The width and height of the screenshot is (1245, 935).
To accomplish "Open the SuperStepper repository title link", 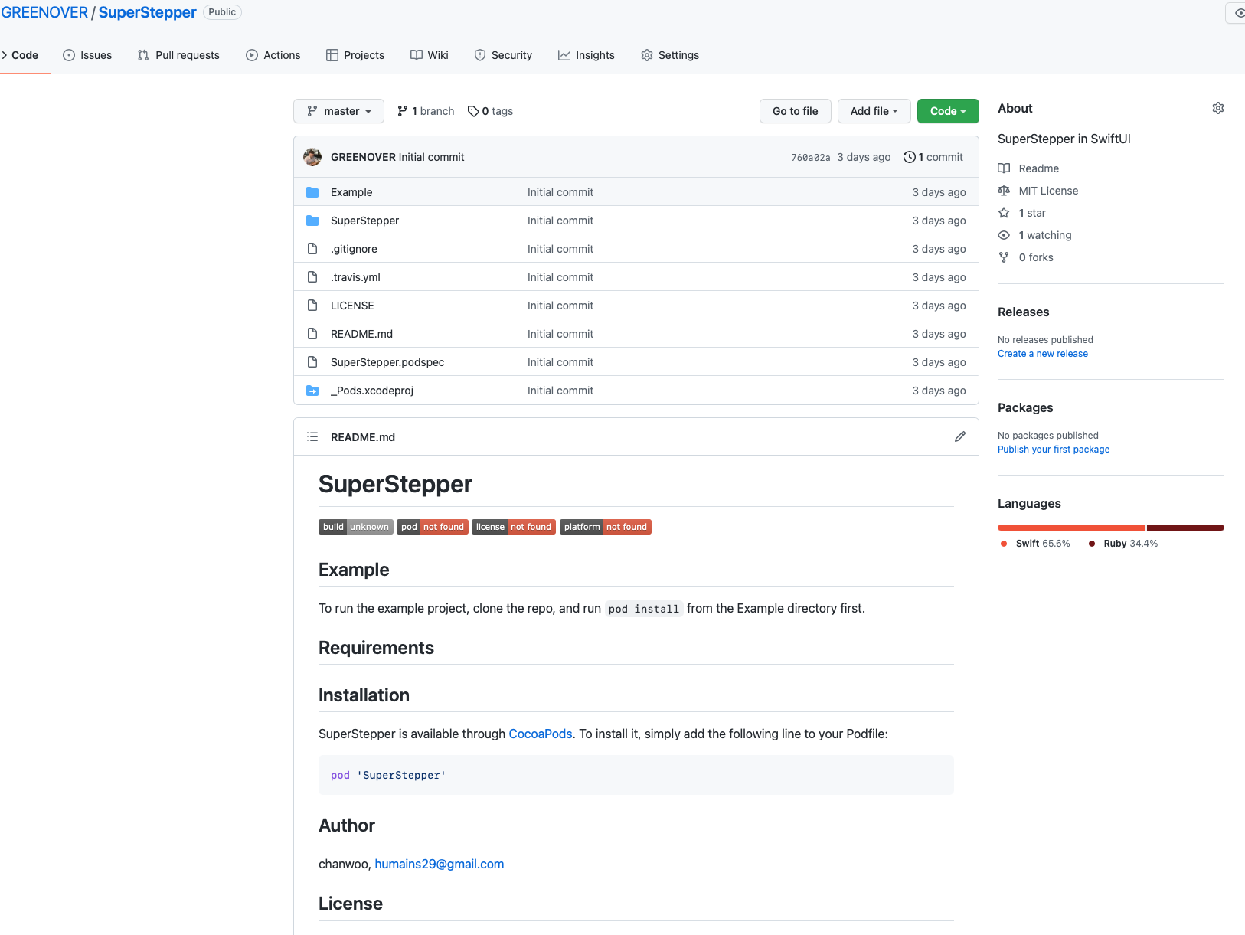I will 148,12.
